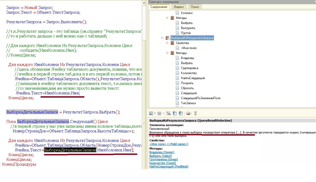The width and height of the screenshot is (316, 182).
Task: Click the previous topic up-arrow icon
Action: [x=175, y=113]
